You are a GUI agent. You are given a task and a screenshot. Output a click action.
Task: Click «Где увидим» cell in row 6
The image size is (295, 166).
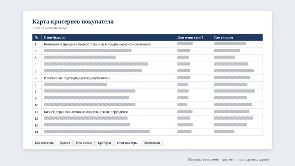(x=237, y=78)
